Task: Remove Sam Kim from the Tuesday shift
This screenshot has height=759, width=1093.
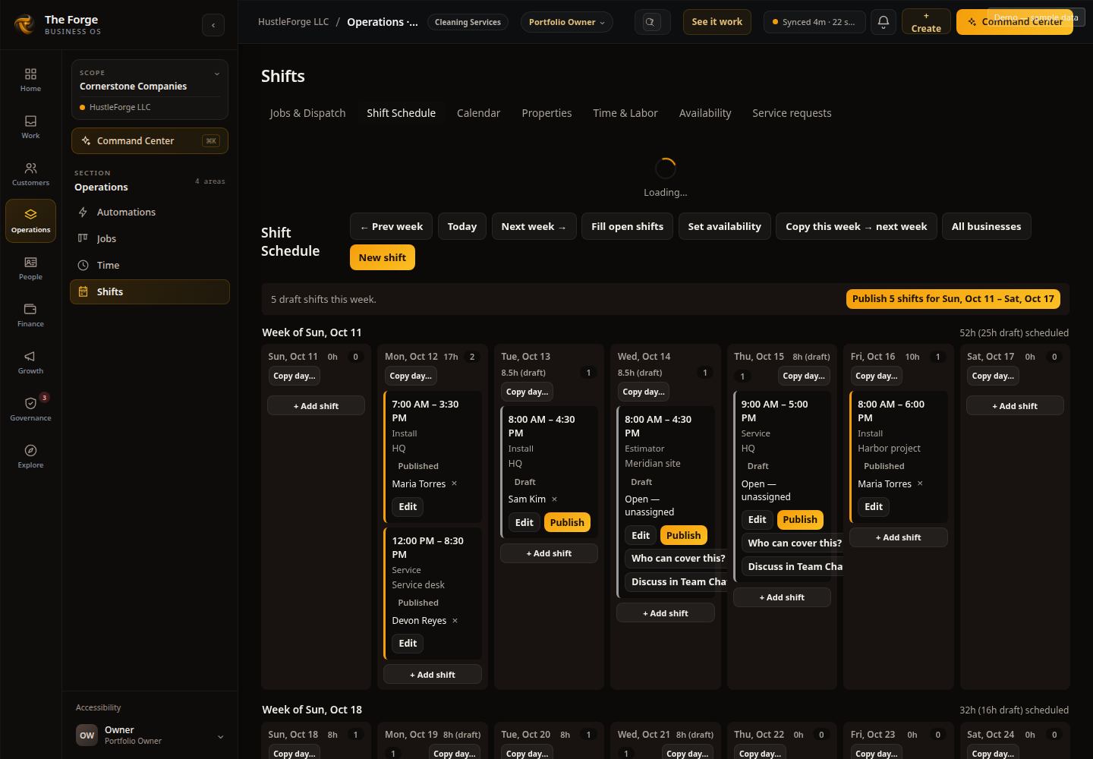Action: pos(555,499)
